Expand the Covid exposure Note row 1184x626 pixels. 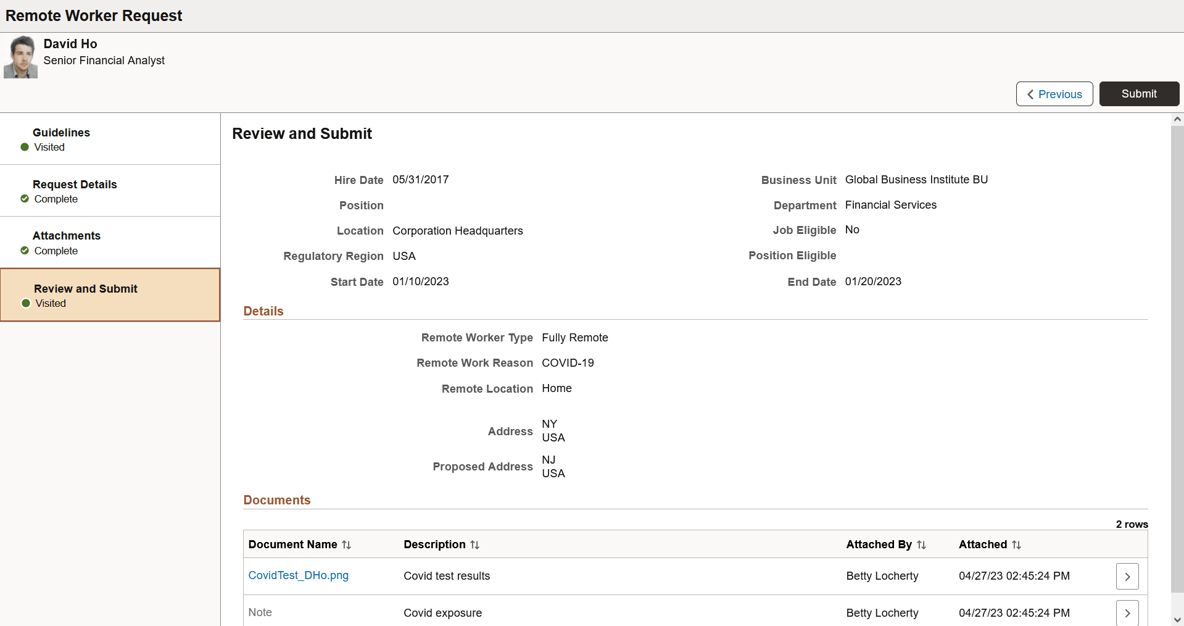(1127, 612)
